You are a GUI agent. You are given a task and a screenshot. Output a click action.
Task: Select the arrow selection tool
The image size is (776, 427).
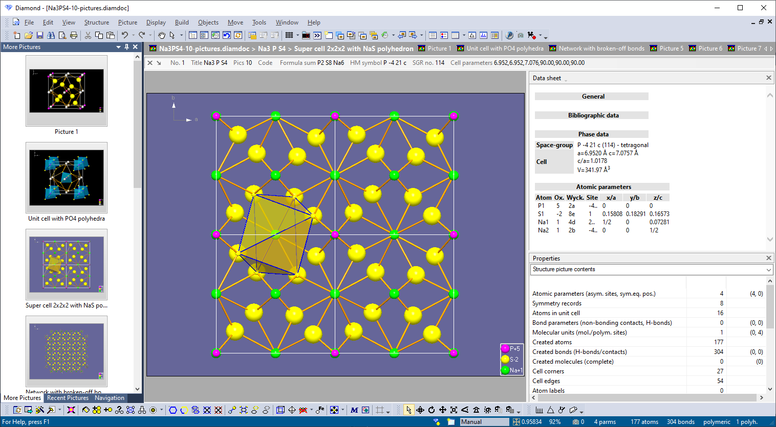[409, 410]
